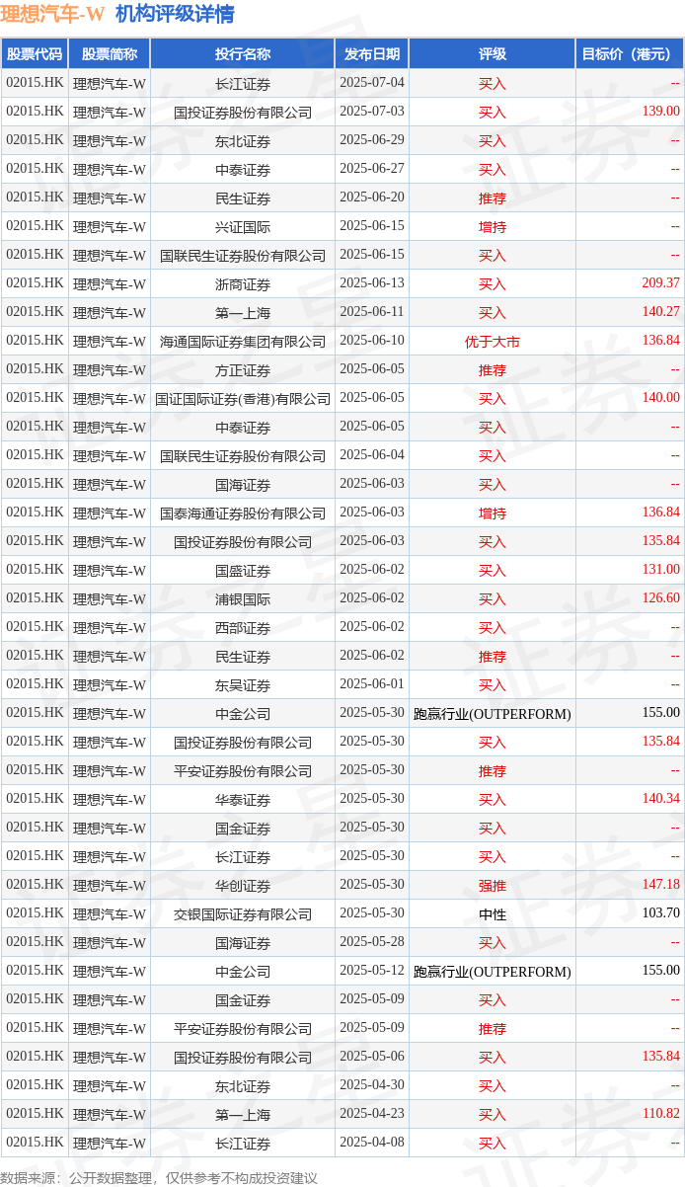This screenshot has width=685, height=1187.
Task: Click the 机构评级详情 heading
Action: 175,14
